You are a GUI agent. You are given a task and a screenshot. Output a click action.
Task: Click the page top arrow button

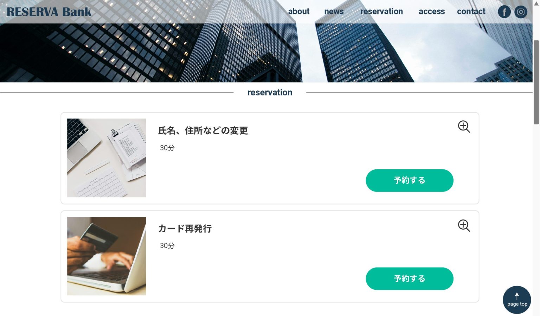click(517, 300)
